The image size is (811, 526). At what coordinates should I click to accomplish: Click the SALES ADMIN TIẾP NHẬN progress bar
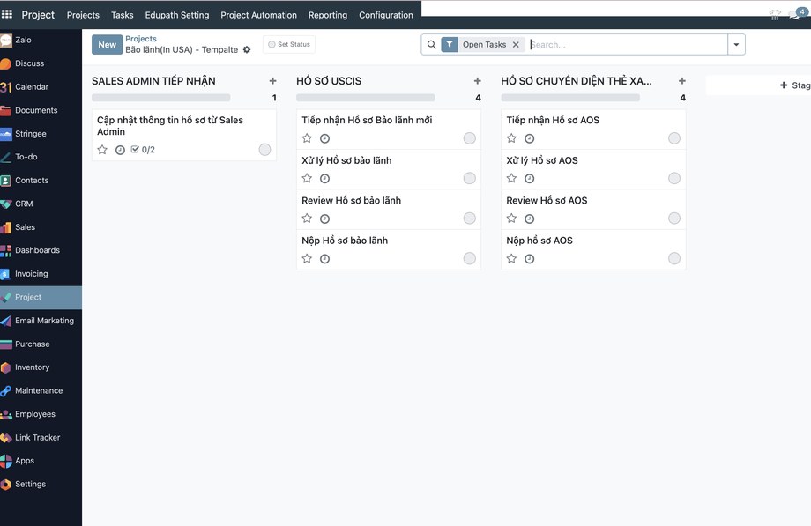(160, 97)
